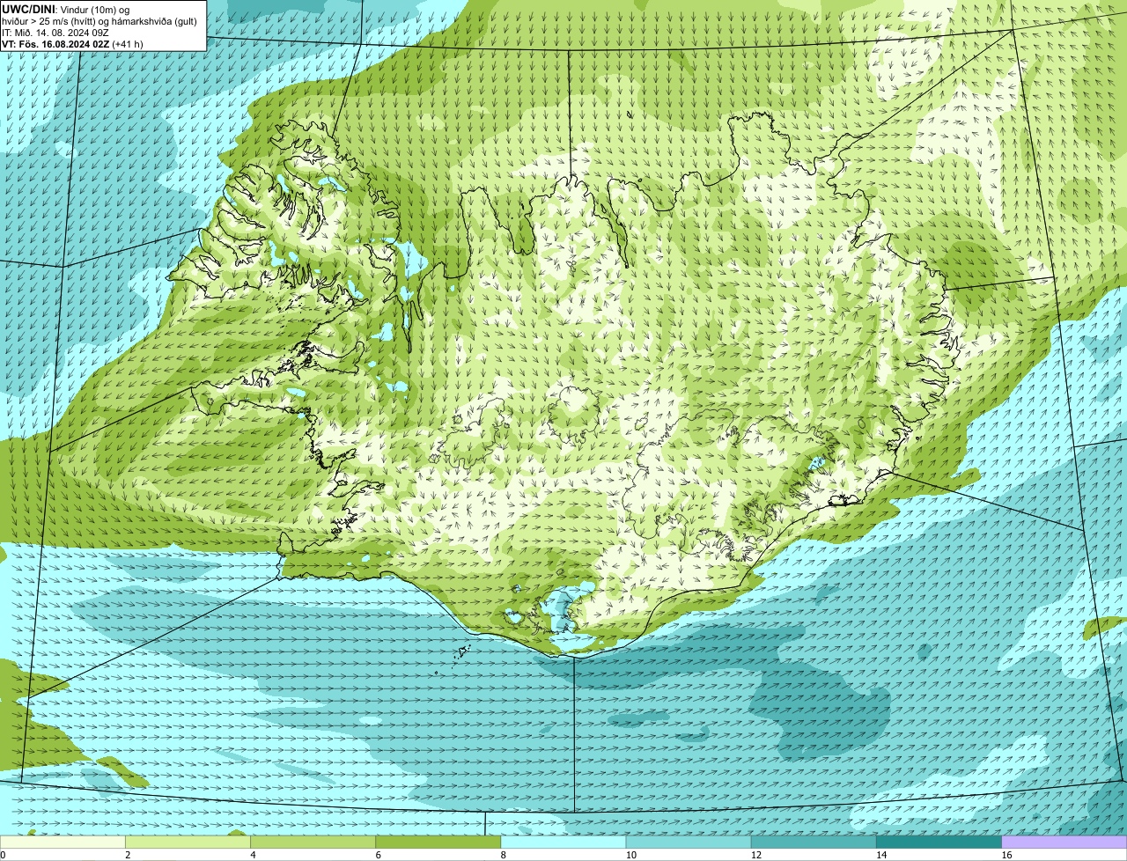Click the 10–12 m/s light teal legend swatch
The width and height of the screenshot is (1127, 861).
689,842
